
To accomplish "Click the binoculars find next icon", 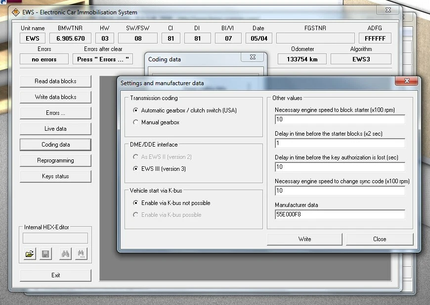I will click(82, 254).
